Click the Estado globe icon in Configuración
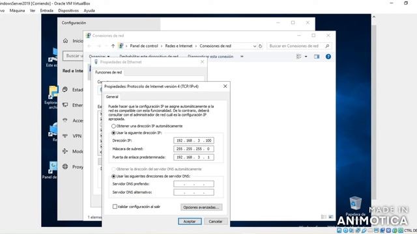Screen dimensions: 417x234 [x=65, y=90]
